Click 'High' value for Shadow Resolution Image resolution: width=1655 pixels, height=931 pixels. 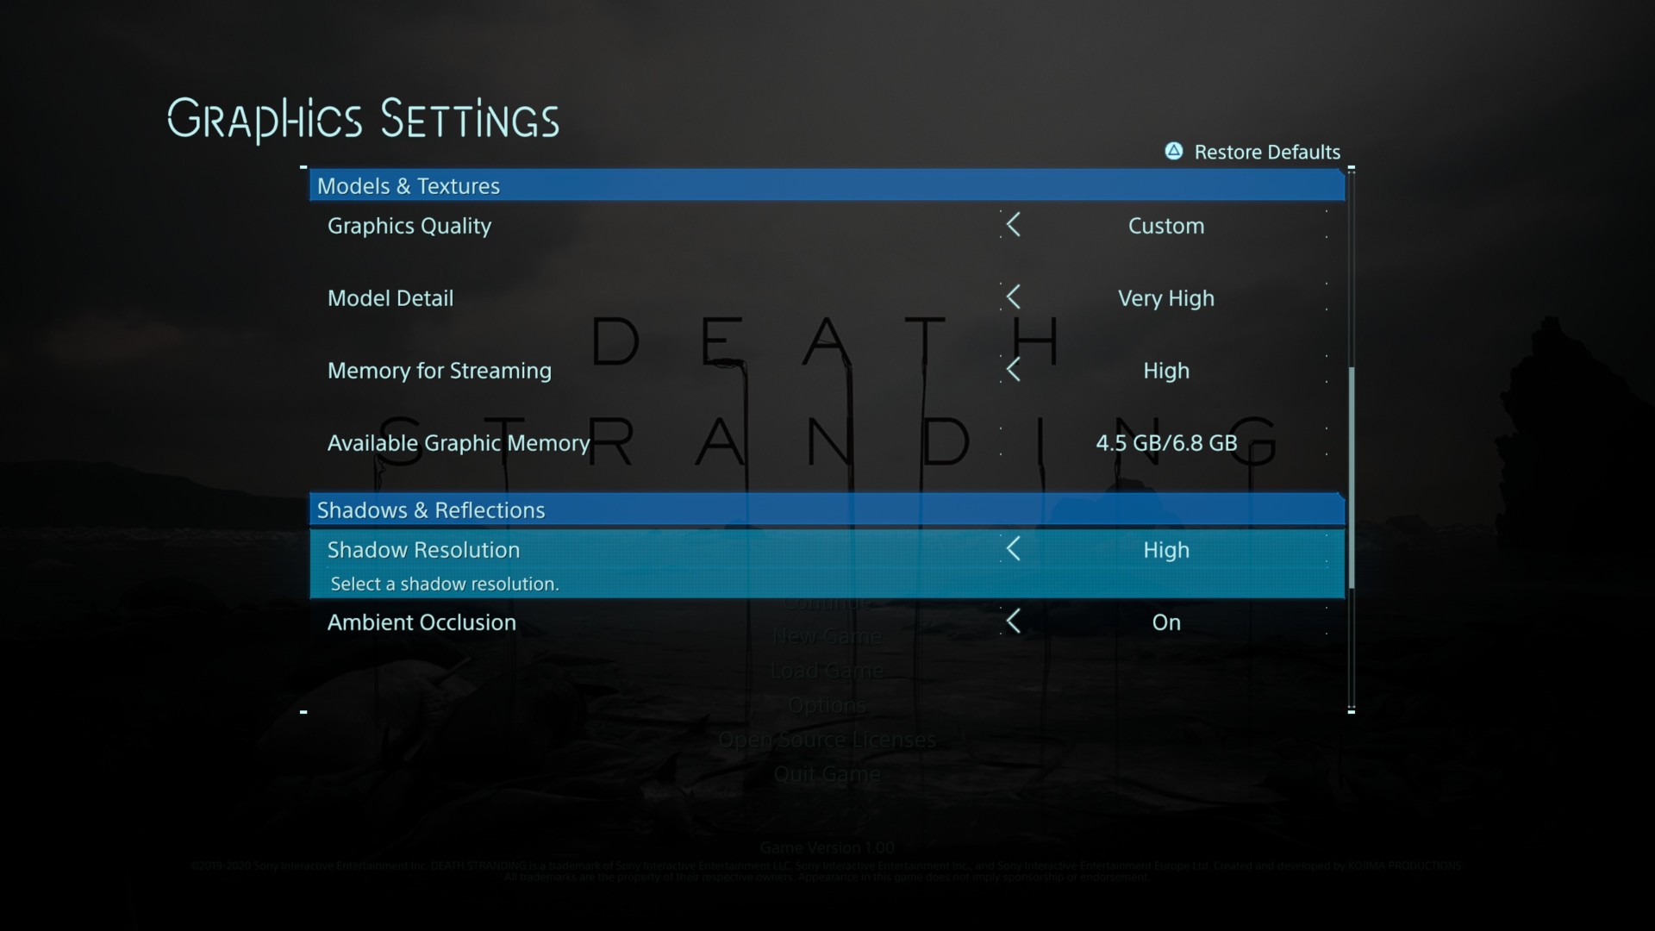1165,550
